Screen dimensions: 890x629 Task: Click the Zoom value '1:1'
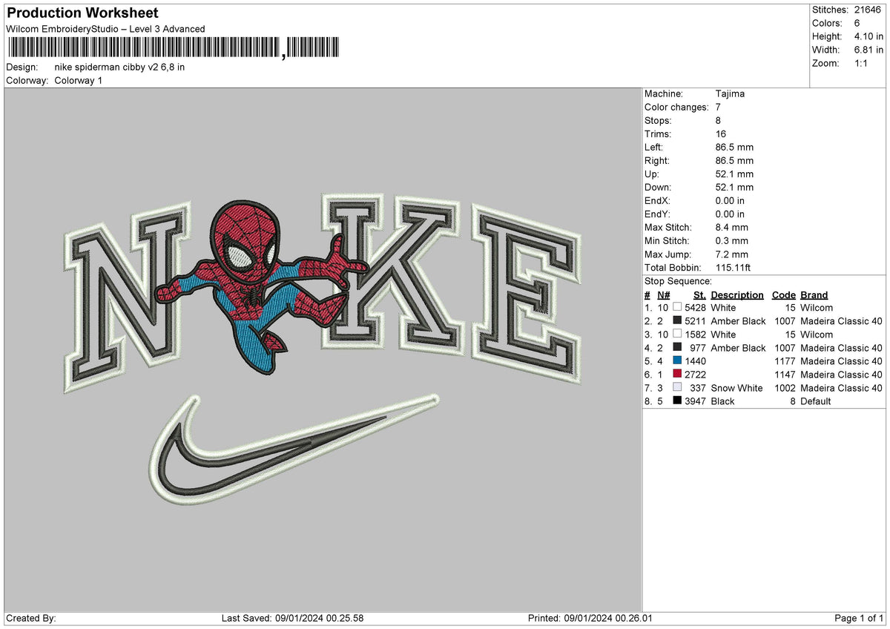[862, 63]
